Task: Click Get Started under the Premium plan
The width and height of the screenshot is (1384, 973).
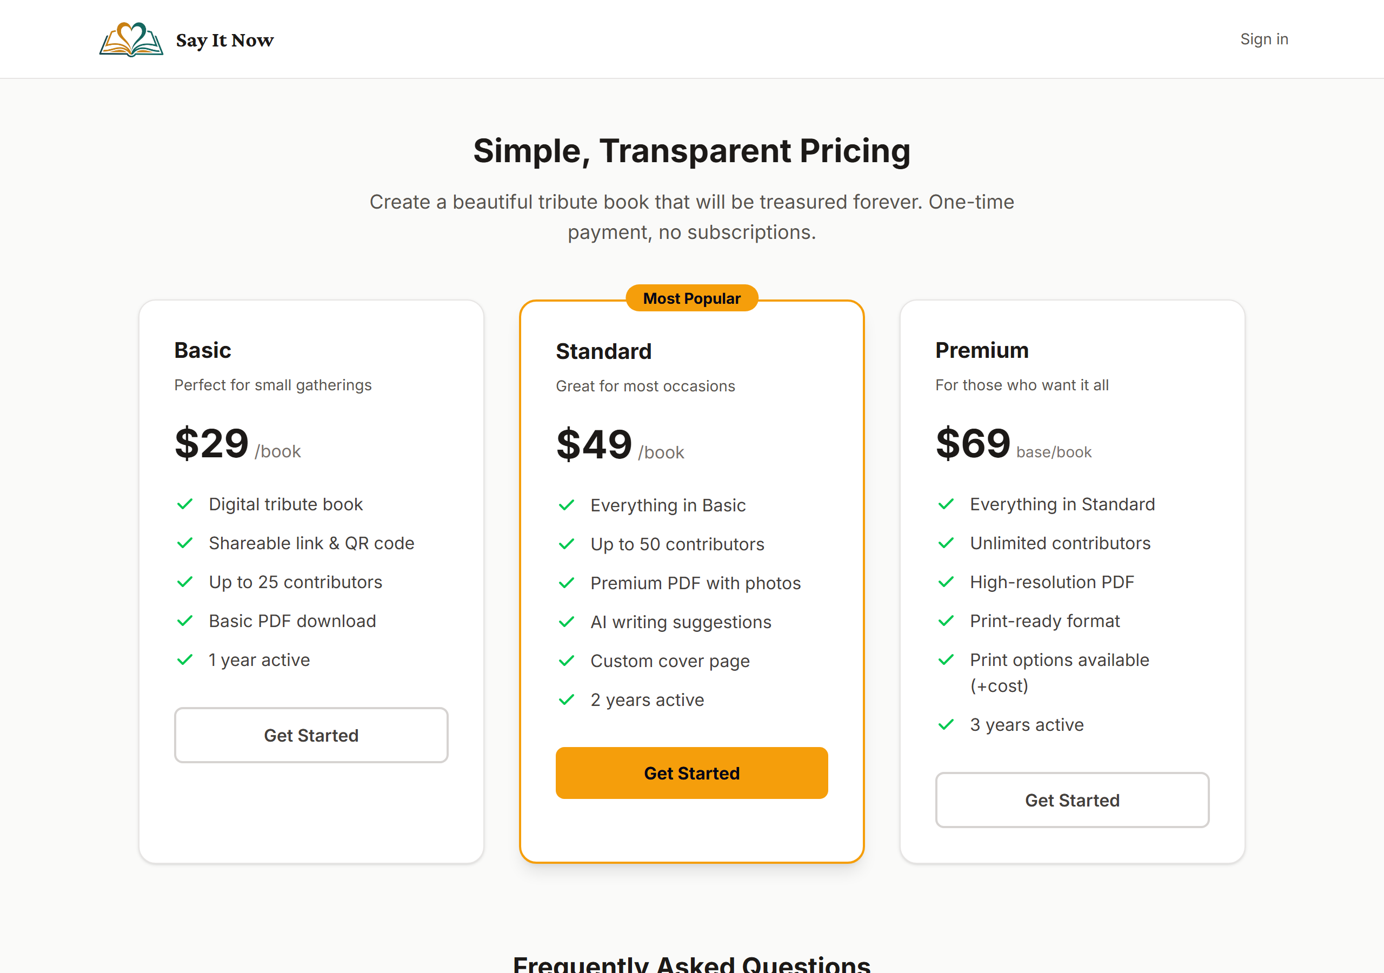Action: [1072, 800]
